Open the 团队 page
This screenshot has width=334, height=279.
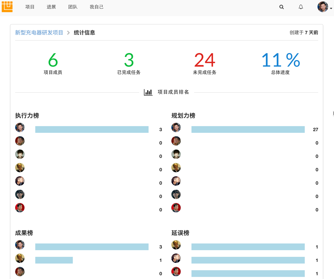click(x=72, y=7)
